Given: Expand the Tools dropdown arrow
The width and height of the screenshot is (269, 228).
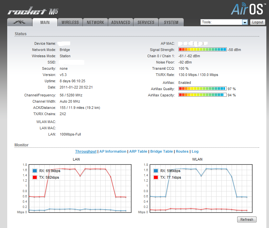Looking at the screenshot, I should click(x=245, y=22).
